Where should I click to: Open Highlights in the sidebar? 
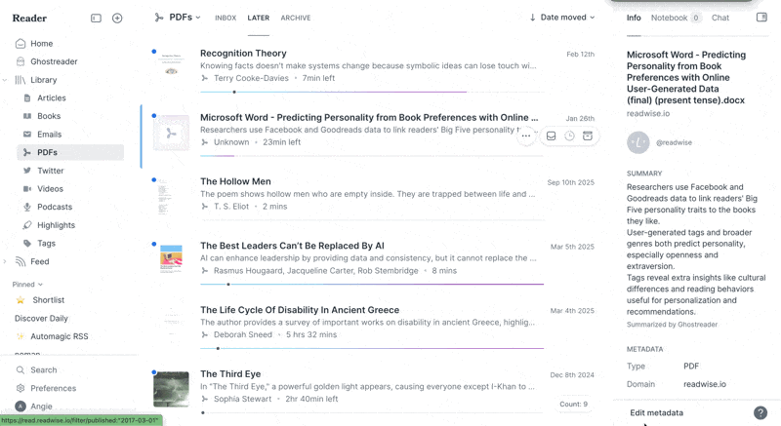click(x=56, y=225)
